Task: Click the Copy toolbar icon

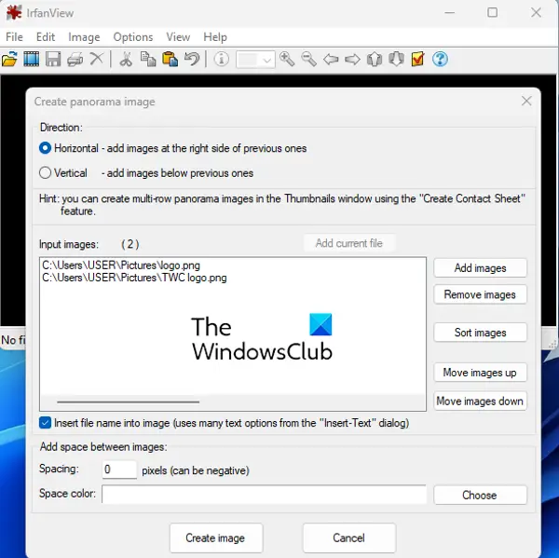Action: pyautogui.click(x=148, y=60)
